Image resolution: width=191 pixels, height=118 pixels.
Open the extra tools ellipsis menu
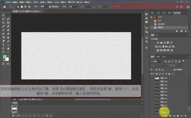[x=8, y=52]
